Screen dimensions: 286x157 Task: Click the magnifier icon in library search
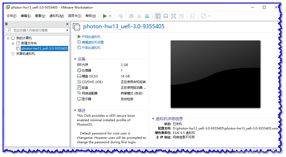click(x=10, y=30)
